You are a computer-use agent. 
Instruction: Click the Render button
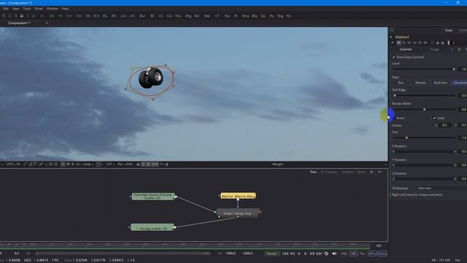pyautogui.click(x=271, y=254)
